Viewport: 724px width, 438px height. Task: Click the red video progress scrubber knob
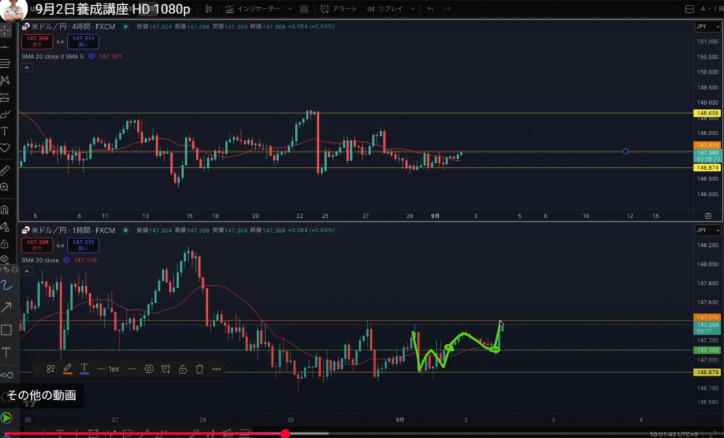pos(285,433)
